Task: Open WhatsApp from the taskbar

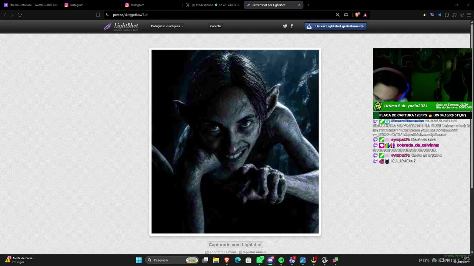Action: [x=260, y=260]
